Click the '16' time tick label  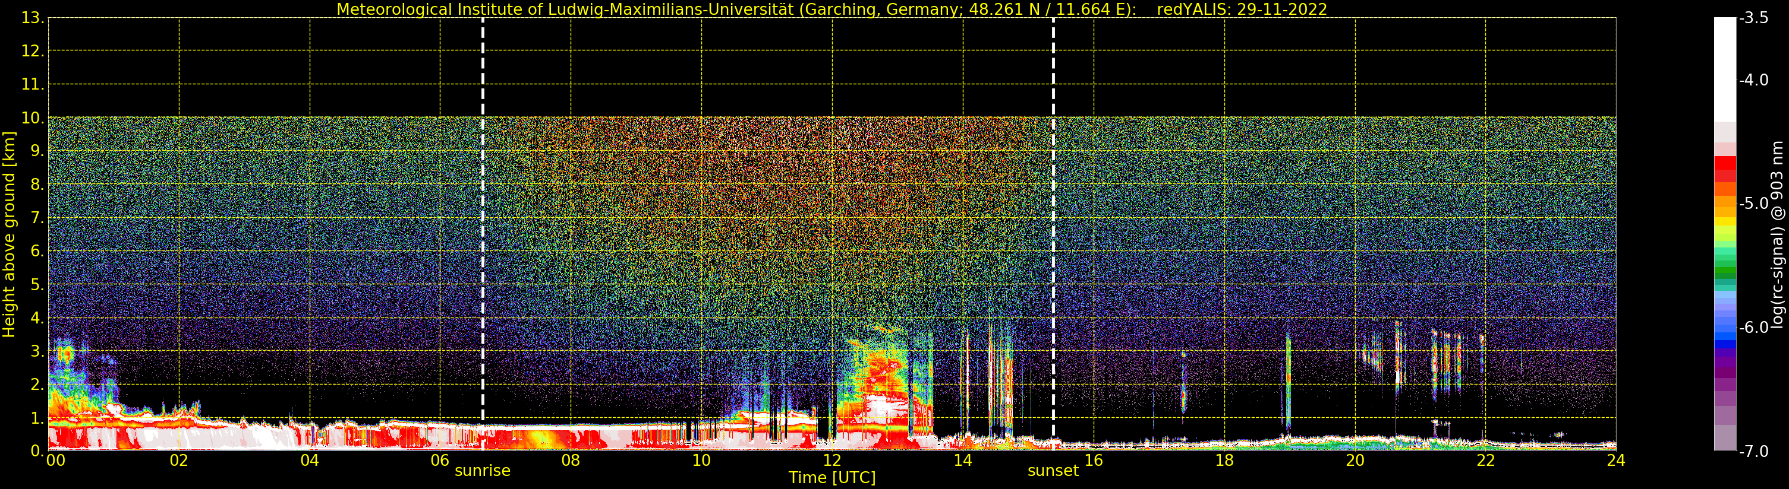[1093, 461]
